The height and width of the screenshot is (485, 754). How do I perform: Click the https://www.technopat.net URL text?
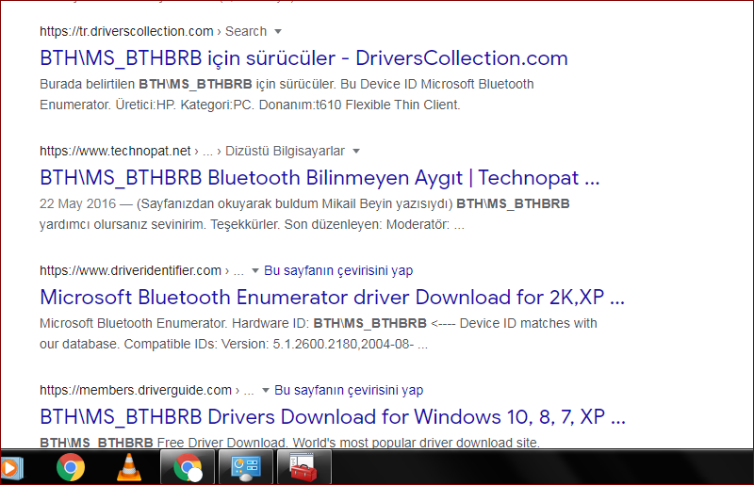pyautogui.click(x=115, y=151)
